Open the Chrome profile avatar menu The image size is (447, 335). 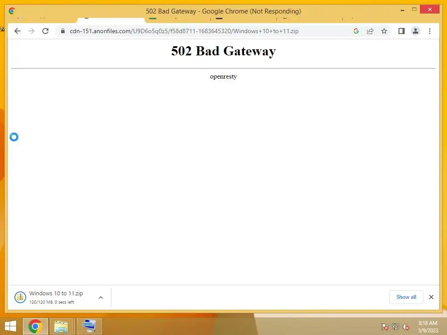click(416, 31)
